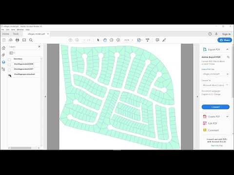
Task: Toggle visibility of third layer in list
Action: pyautogui.click(x=9, y=70)
